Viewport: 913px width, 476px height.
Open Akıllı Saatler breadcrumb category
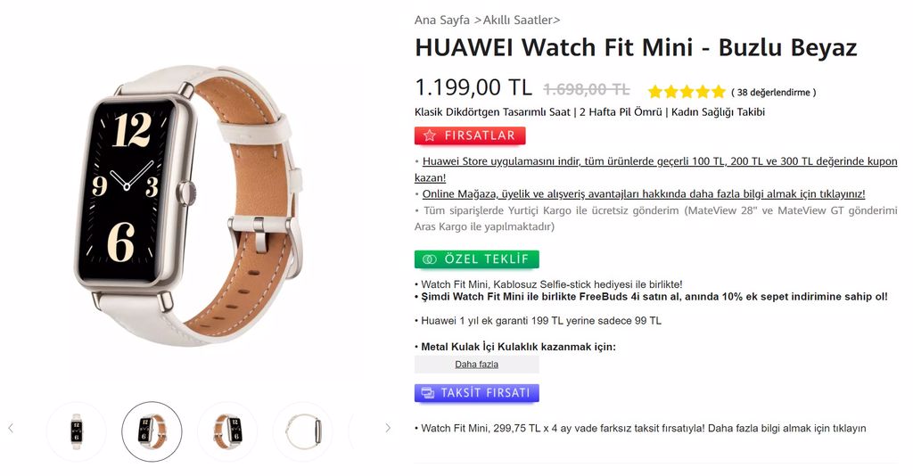518,20
